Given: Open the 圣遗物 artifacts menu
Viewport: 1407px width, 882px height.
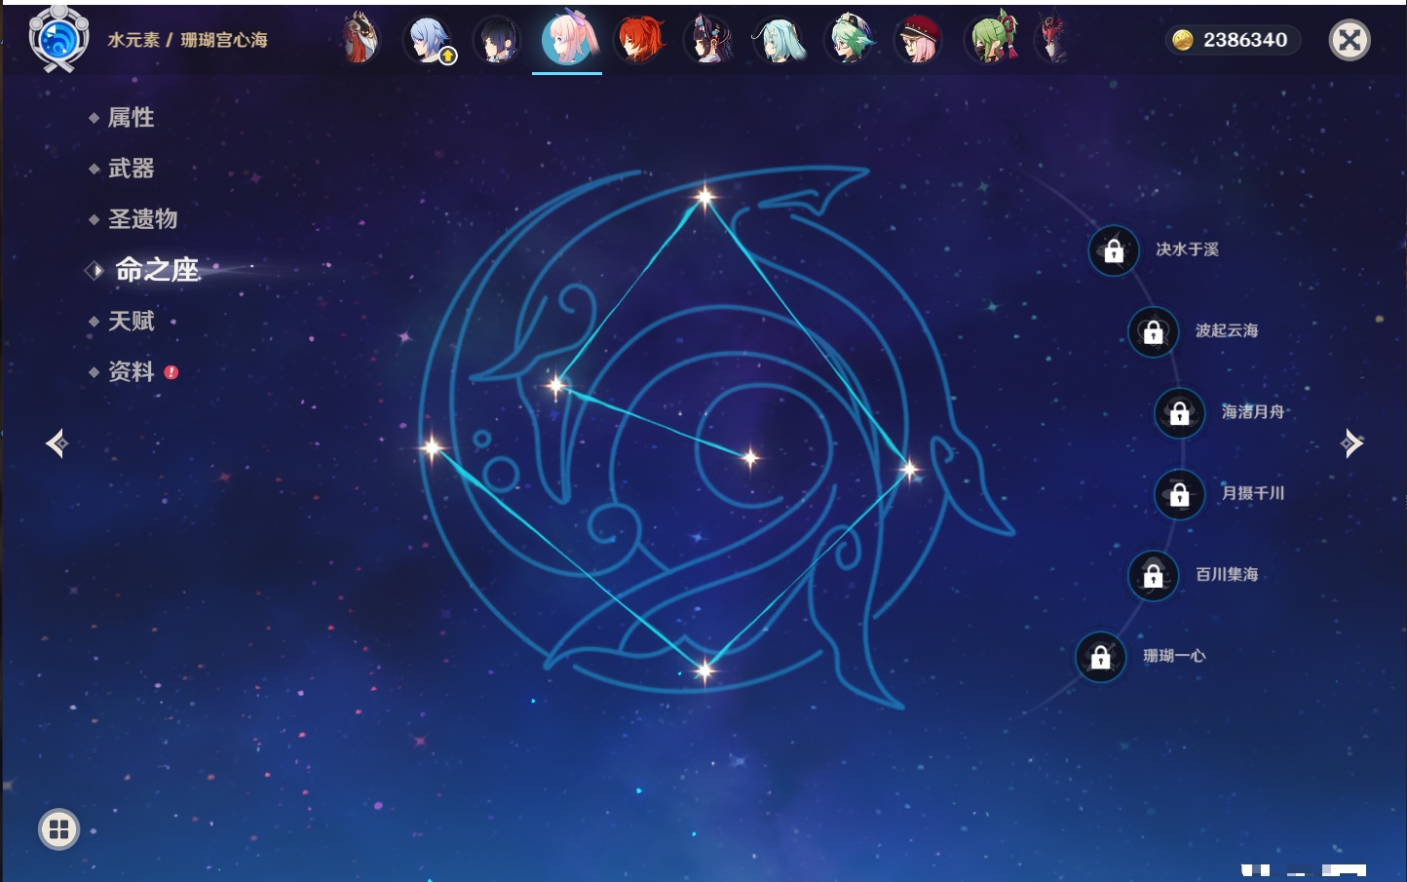Looking at the screenshot, I should [x=142, y=219].
